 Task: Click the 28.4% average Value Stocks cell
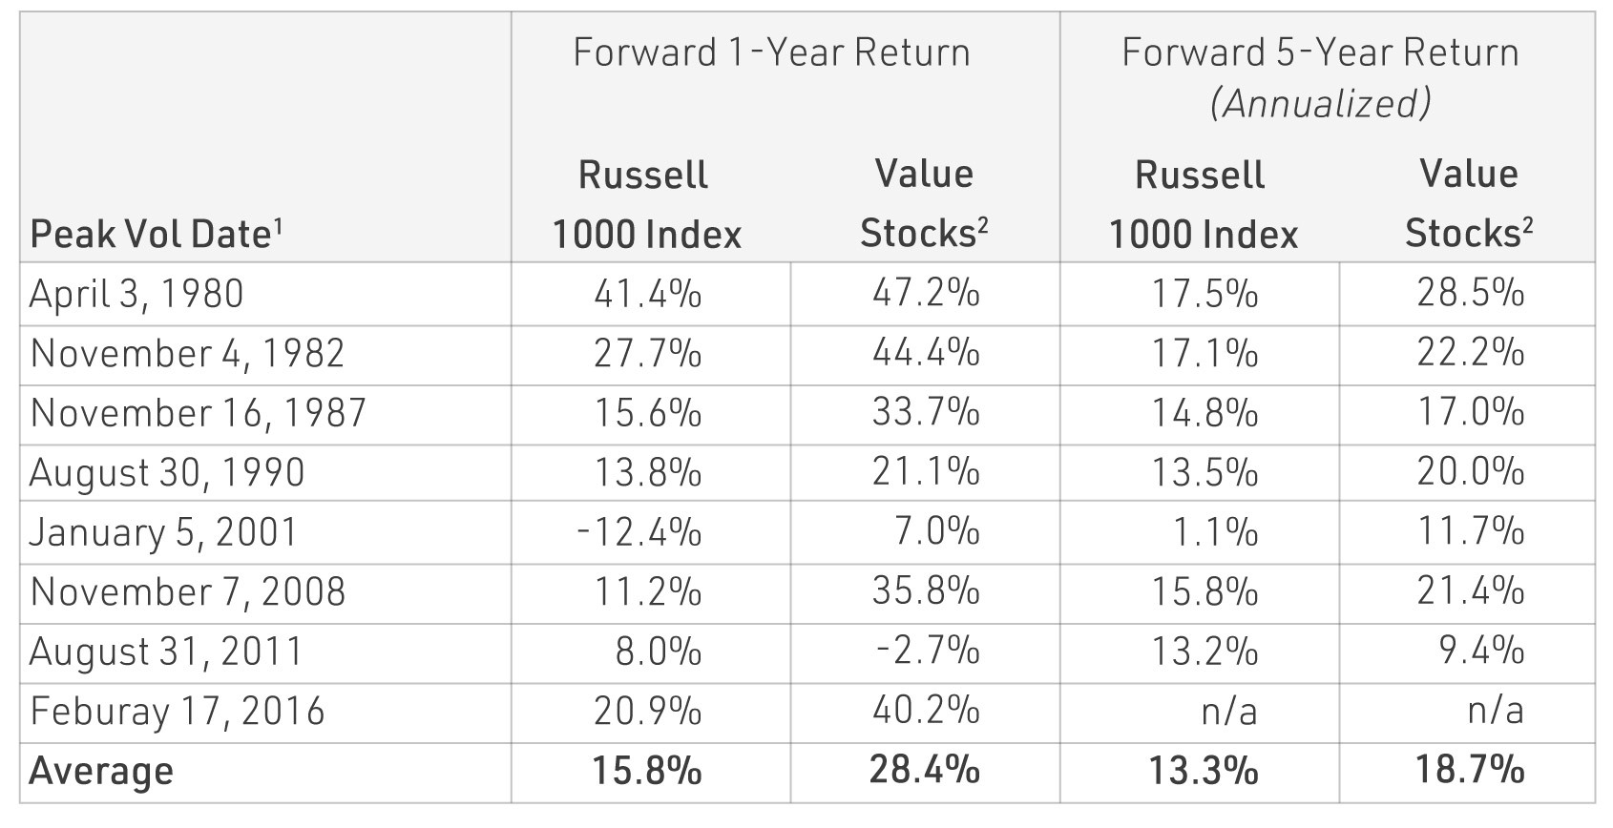coord(925,771)
